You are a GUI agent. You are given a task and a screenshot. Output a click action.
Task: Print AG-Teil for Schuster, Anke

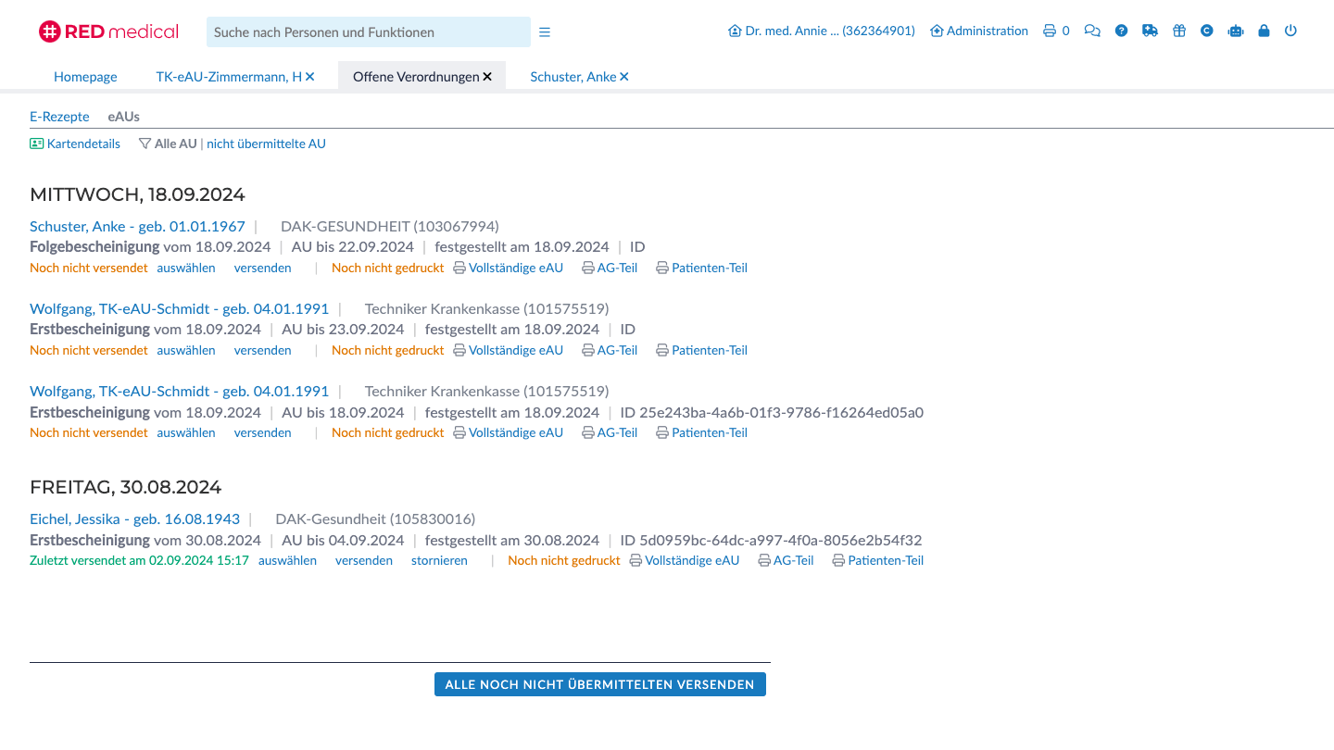click(610, 268)
